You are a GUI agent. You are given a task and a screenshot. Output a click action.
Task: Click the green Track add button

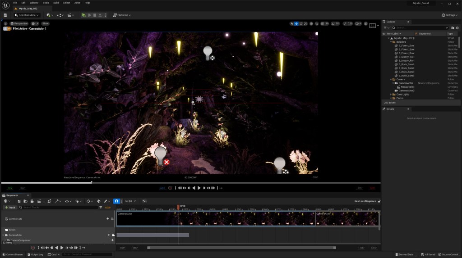(x=10, y=208)
